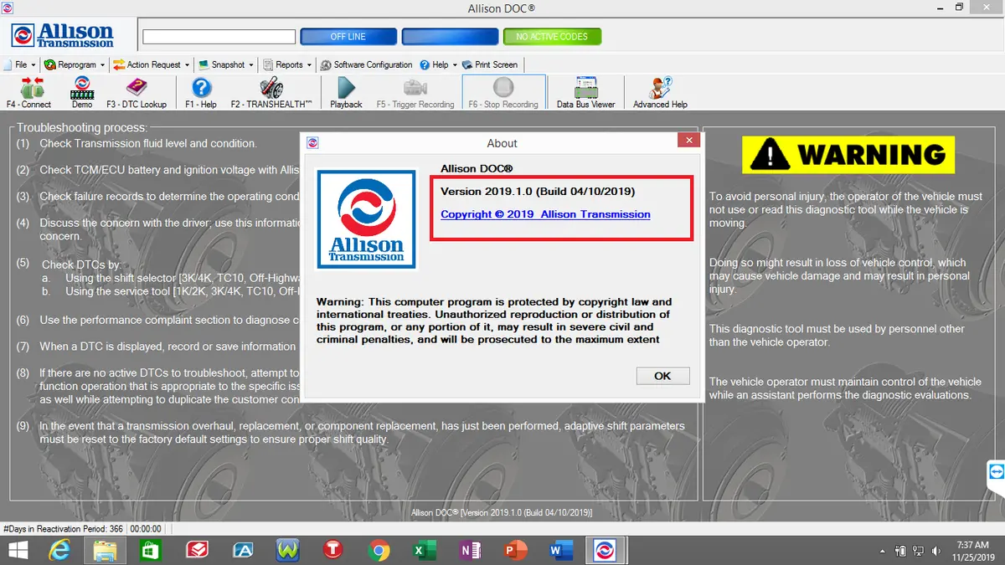Image resolution: width=1005 pixels, height=565 pixels.
Task: Click the Allison Transmission header logo
Action: 63,35
